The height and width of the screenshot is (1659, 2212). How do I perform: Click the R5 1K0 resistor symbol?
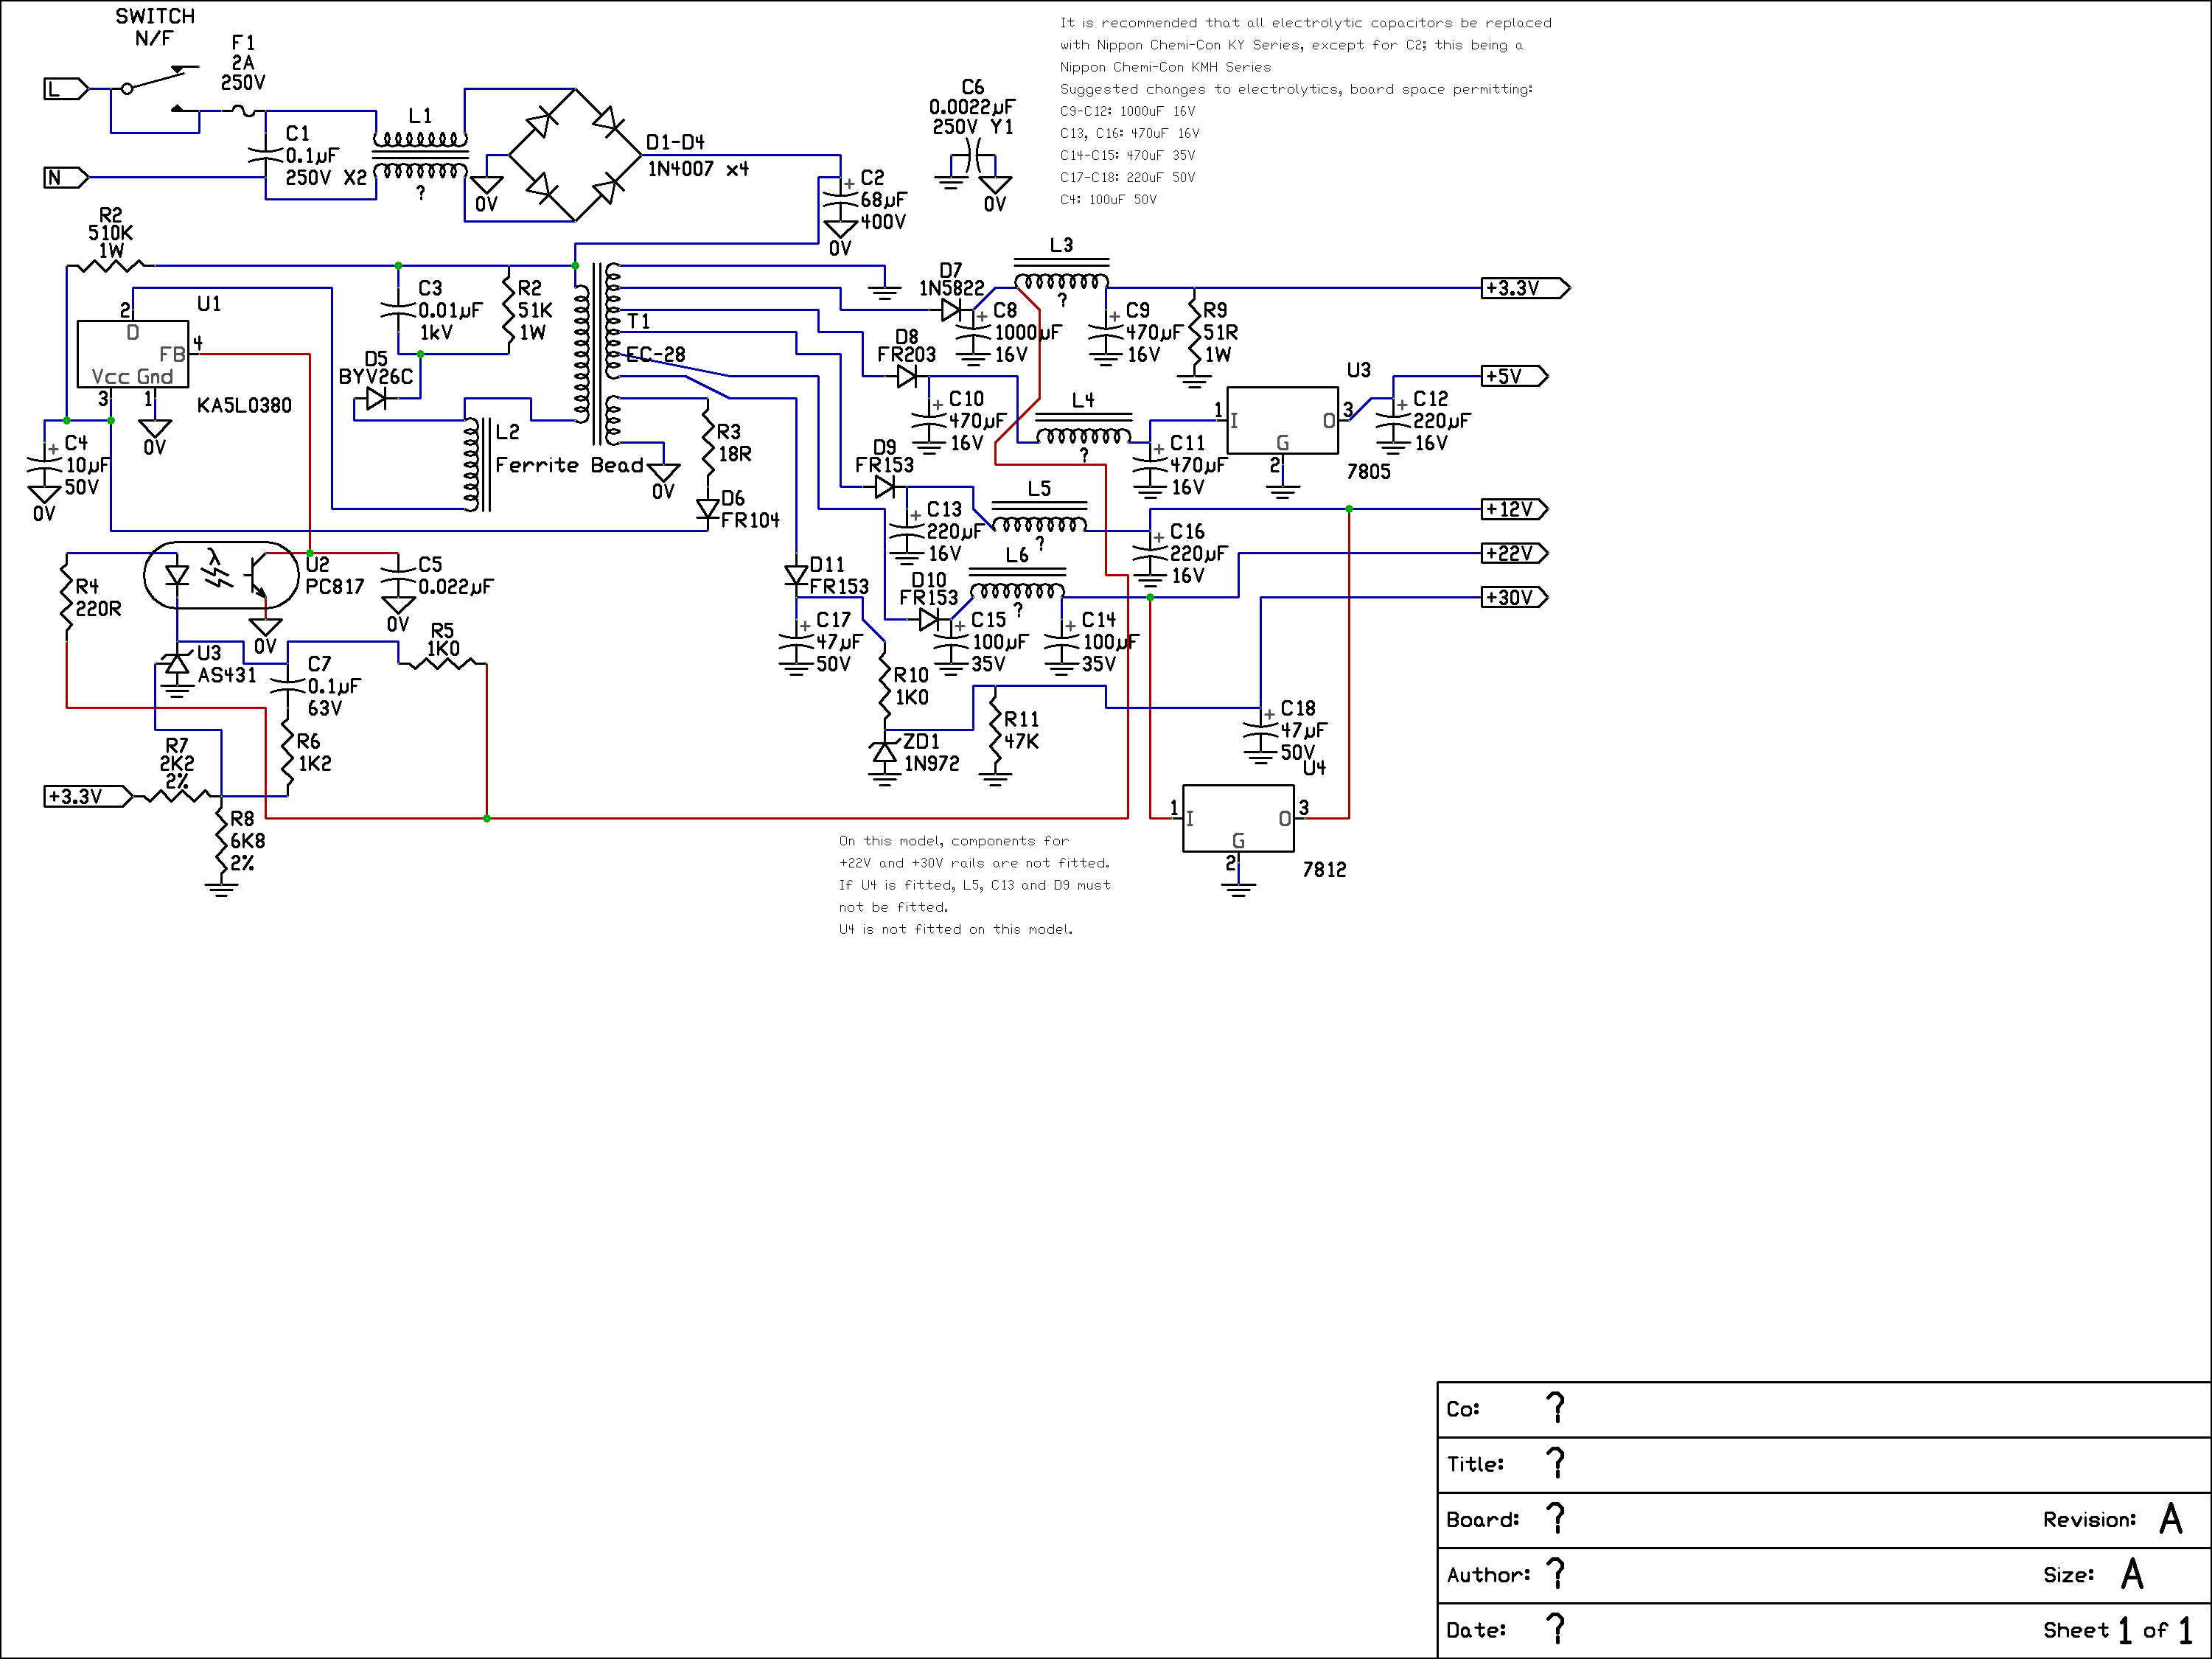pyautogui.click(x=442, y=663)
